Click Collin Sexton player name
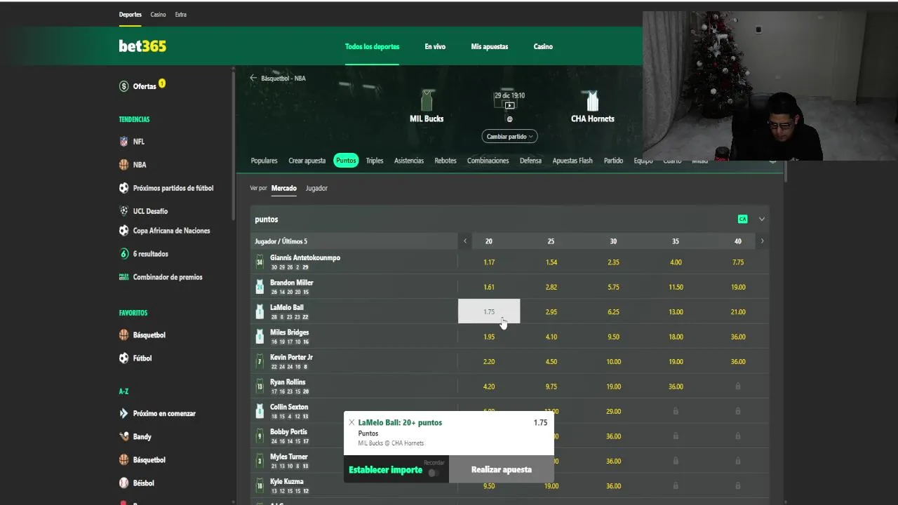Image resolution: width=898 pixels, height=505 pixels. coord(289,407)
